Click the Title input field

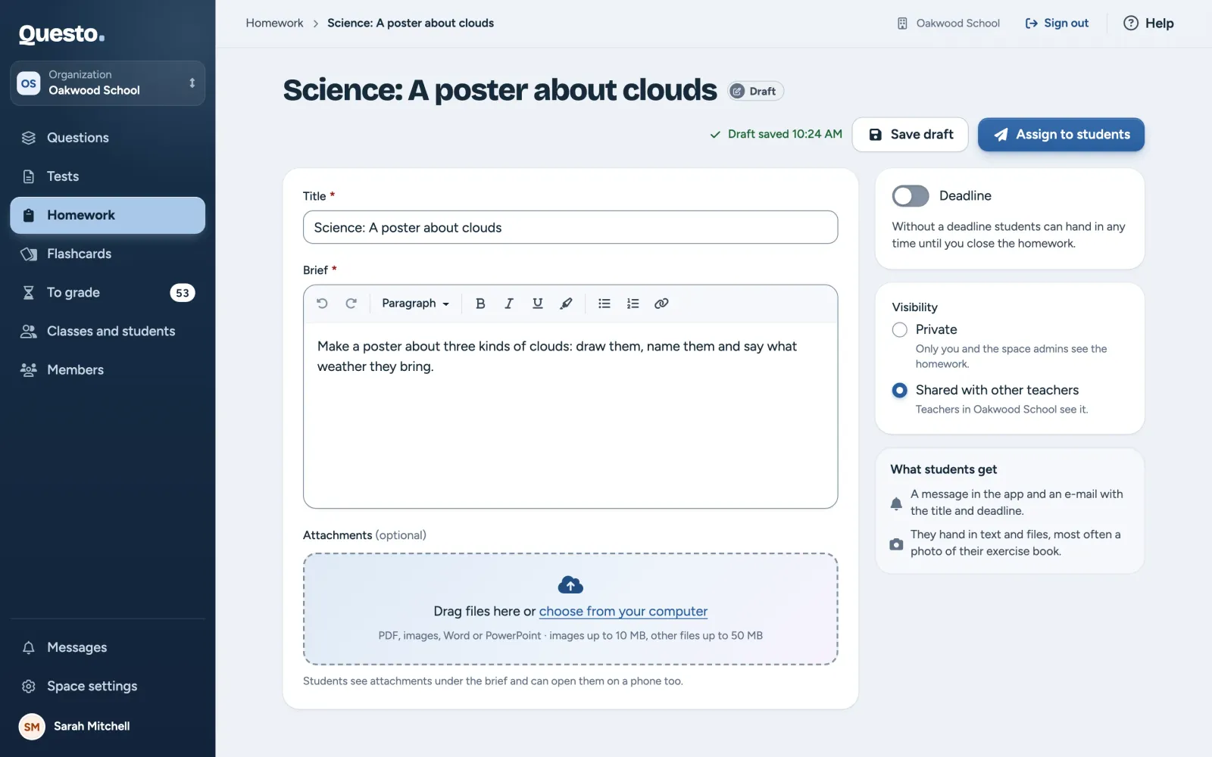click(x=570, y=227)
